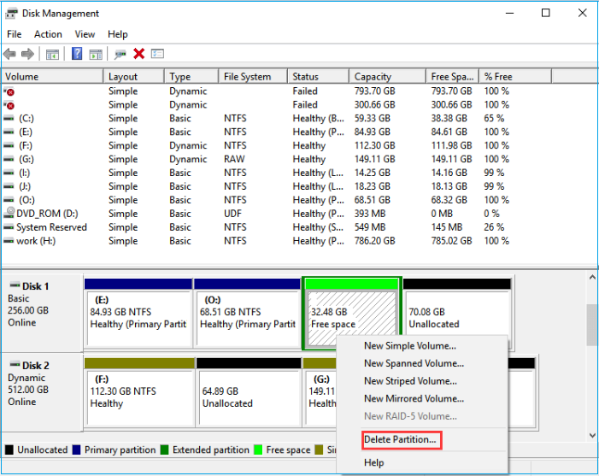Open the File menu
Screen dimensions: 599x476
pos(15,34)
